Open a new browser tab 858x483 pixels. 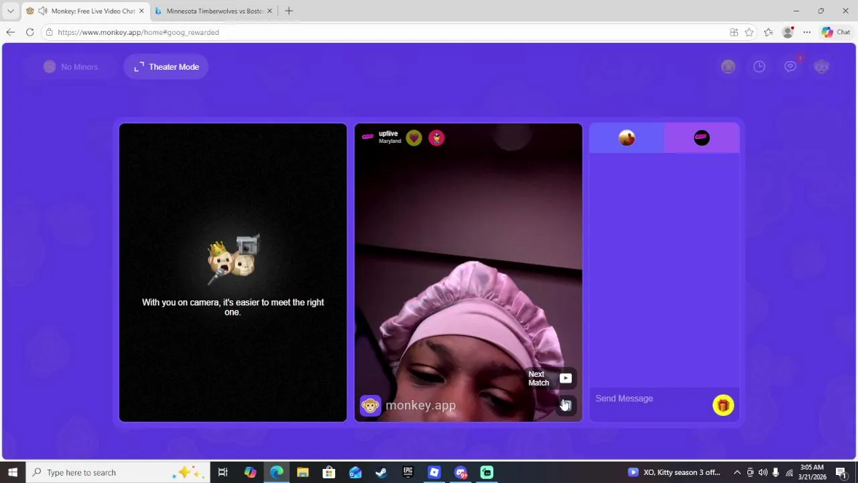pos(289,11)
